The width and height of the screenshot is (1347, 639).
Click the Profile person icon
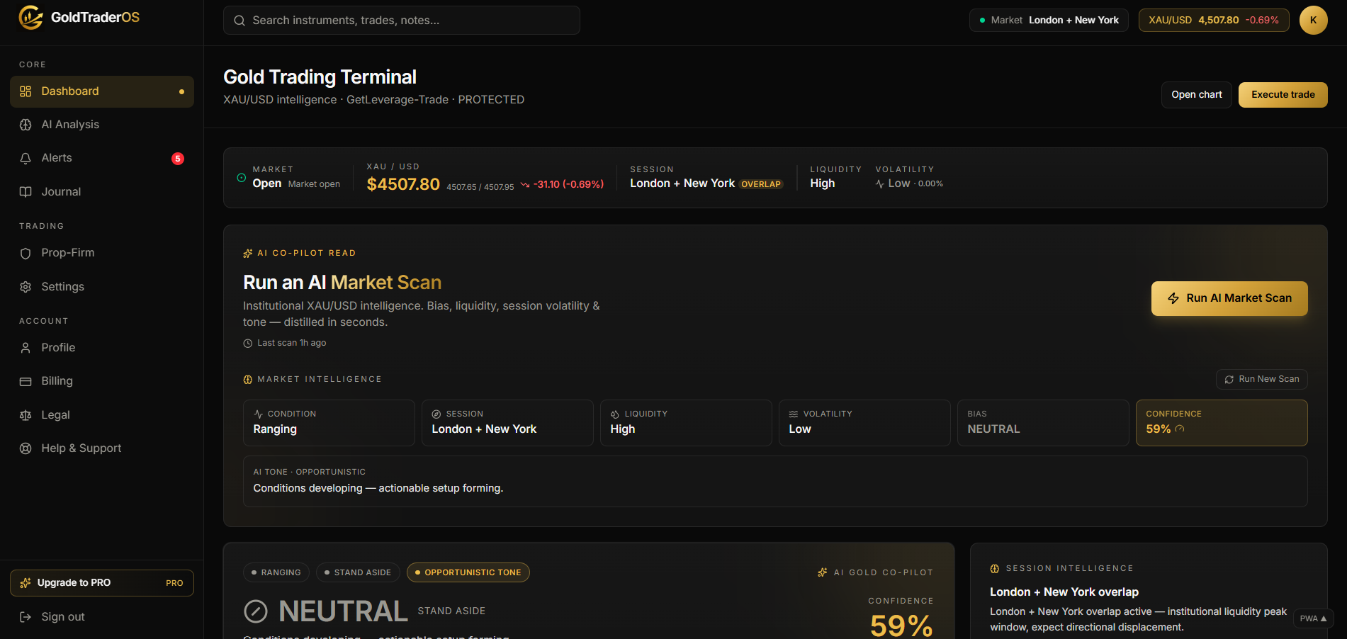tap(26, 348)
